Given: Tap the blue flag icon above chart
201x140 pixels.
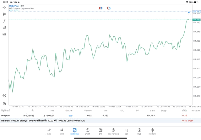Looking at the screenshot, I should (100, 8).
